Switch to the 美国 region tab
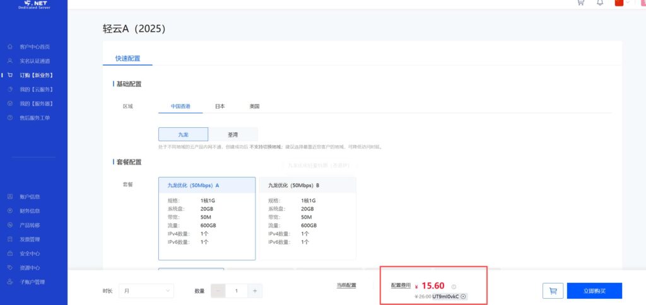Image resolution: width=646 pixels, height=305 pixels. pyautogui.click(x=254, y=106)
